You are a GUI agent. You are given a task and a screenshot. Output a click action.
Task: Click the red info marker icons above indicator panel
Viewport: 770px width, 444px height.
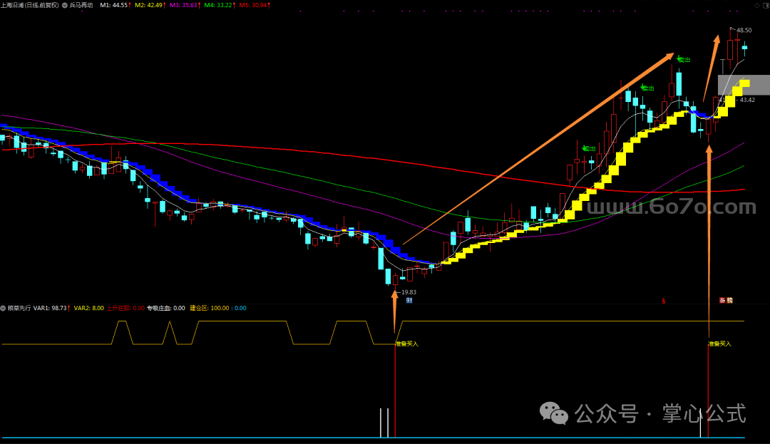click(725, 301)
